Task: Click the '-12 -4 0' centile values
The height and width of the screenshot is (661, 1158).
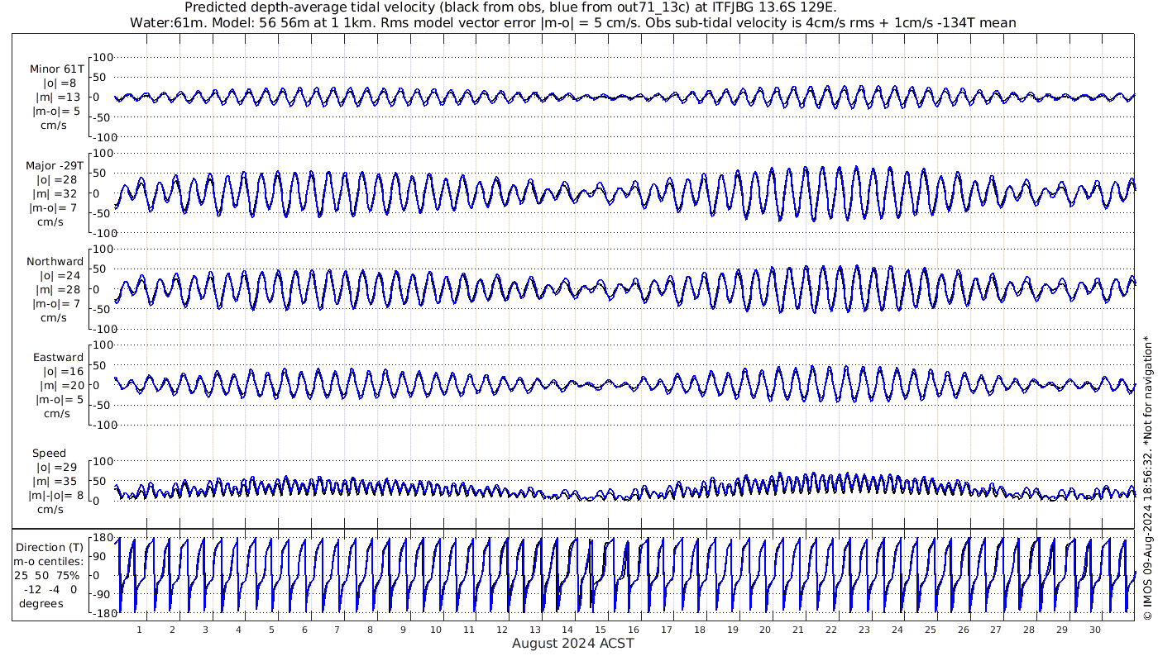Action: [x=50, y=589]
